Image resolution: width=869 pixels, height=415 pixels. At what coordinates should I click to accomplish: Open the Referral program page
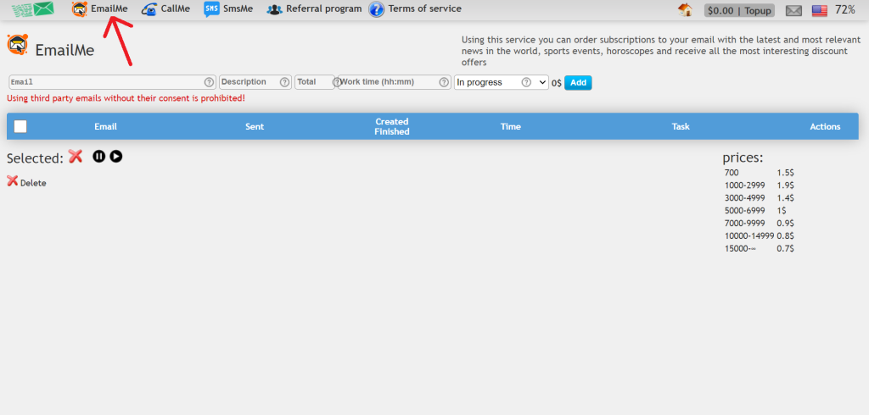[x=314, y=8]
